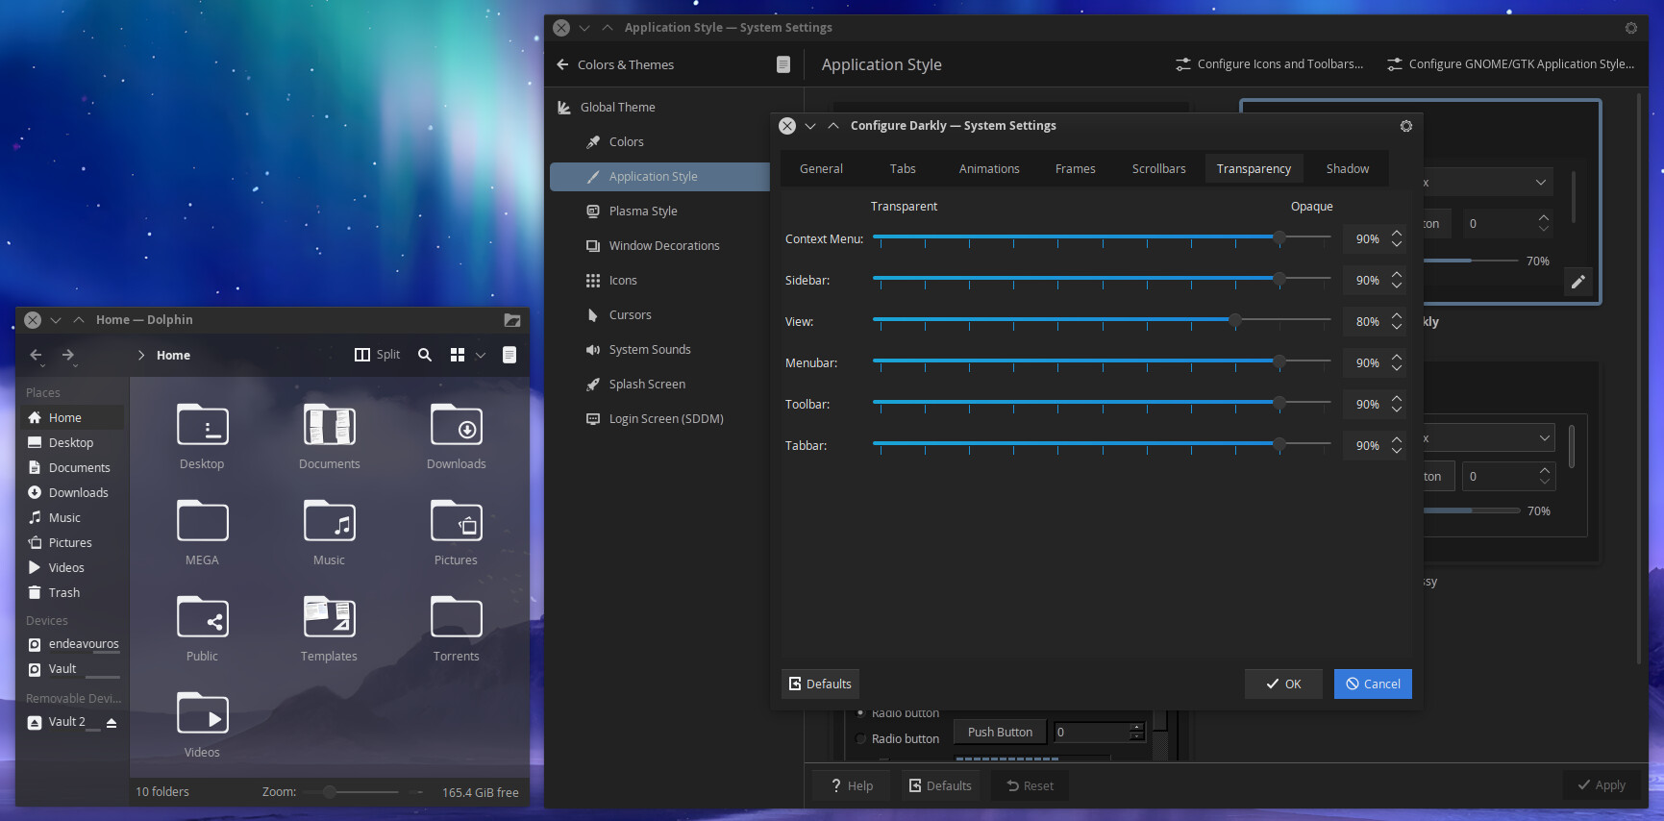1664x821 pixels.
Task: Open the Animations tab
Action: (988, 168)
